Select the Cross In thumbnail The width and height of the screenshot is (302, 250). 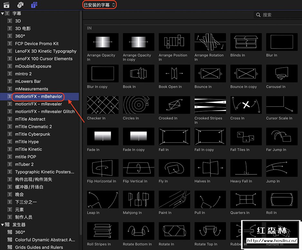[x=246, y=105]
